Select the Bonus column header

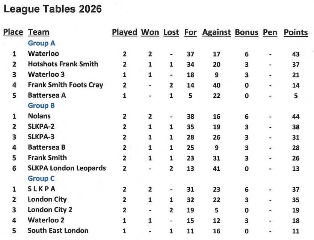(246, 32)
